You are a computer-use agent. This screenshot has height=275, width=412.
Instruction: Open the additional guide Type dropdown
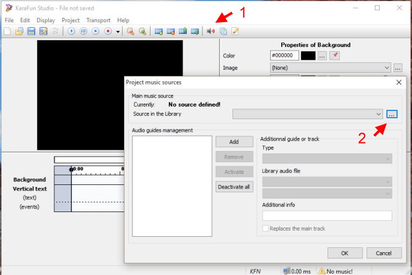click(387, 158)
